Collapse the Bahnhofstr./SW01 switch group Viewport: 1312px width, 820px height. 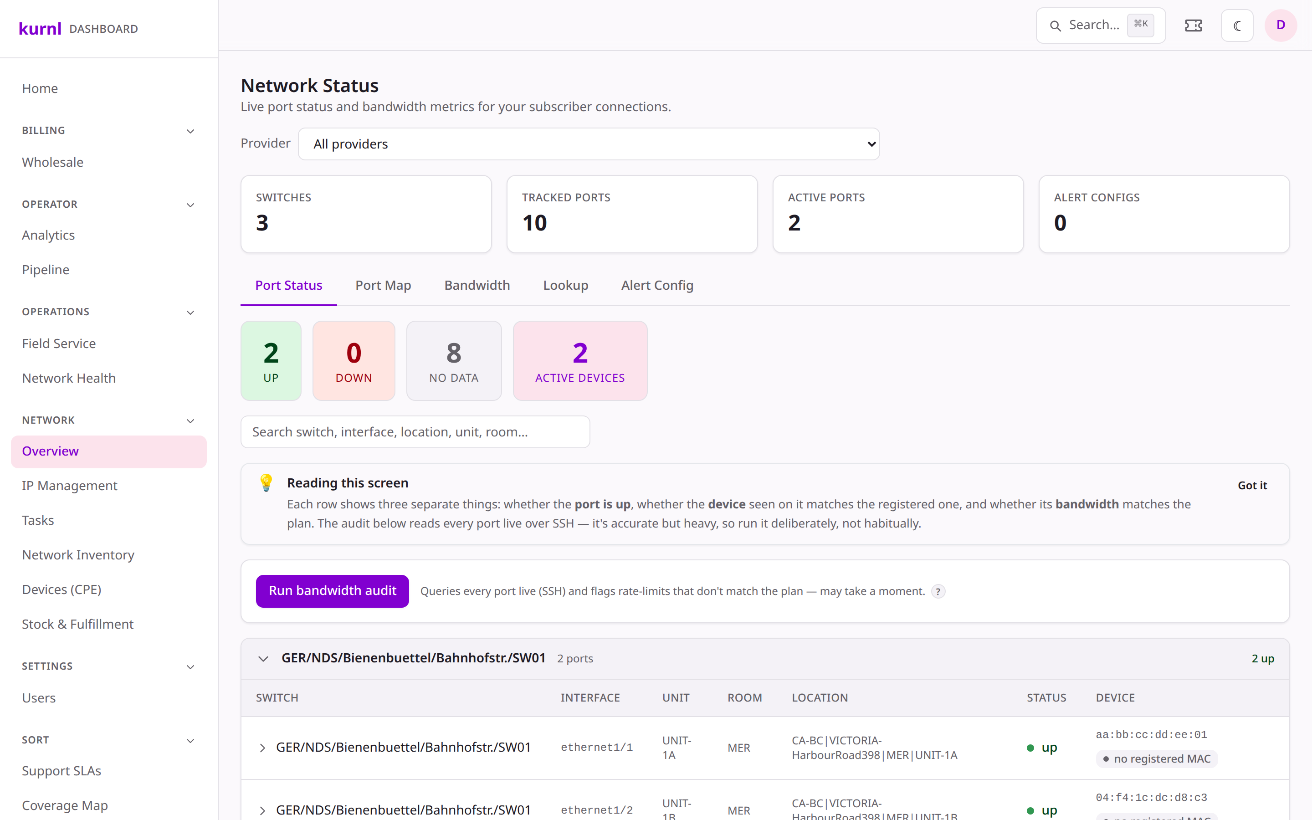point(263,658)
